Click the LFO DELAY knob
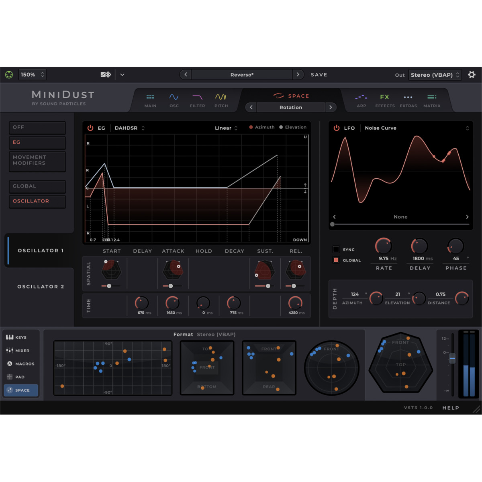482x482 pixels. [x=419, y=246]
